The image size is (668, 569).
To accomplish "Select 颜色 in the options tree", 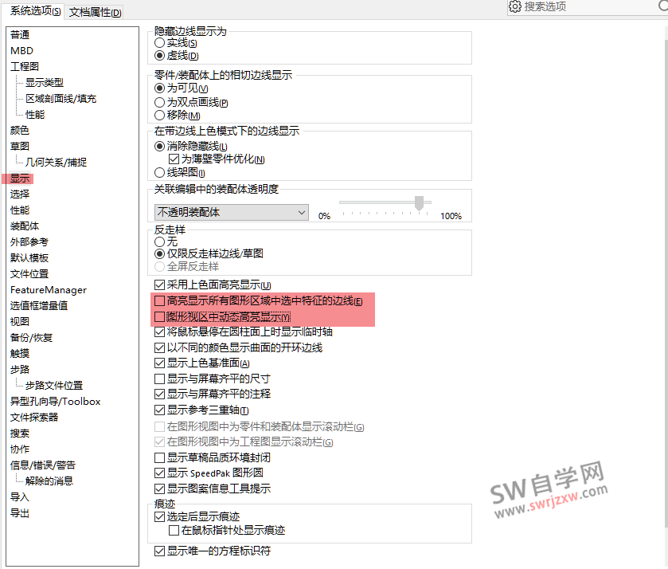I will [20, 130].
